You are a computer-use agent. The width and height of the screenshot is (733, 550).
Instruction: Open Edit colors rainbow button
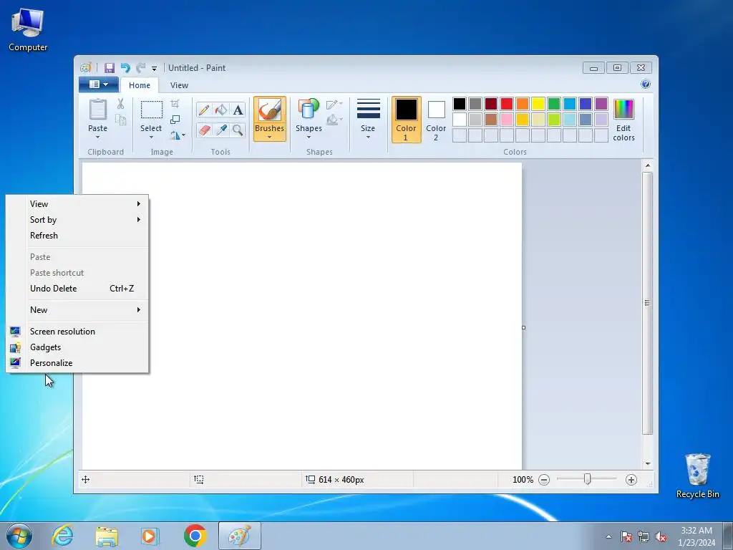pos(623,120)
